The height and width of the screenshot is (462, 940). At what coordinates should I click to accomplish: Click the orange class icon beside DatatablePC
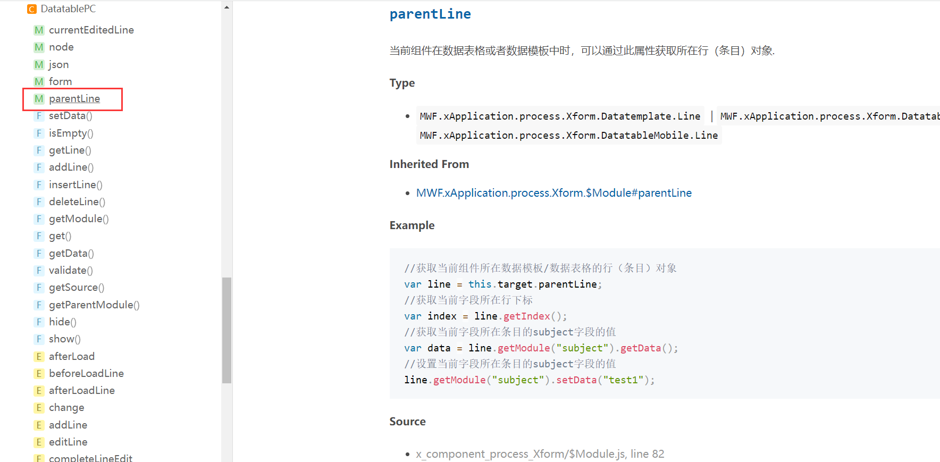(x=32, y=9)
